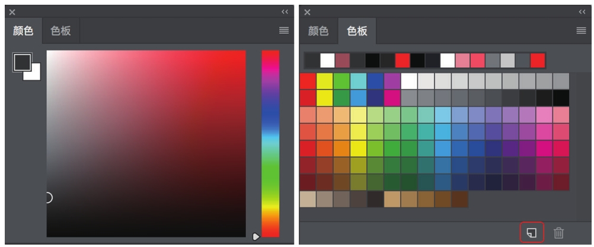Collapse the right Swatches panel double-arrow

coord(582,12)
